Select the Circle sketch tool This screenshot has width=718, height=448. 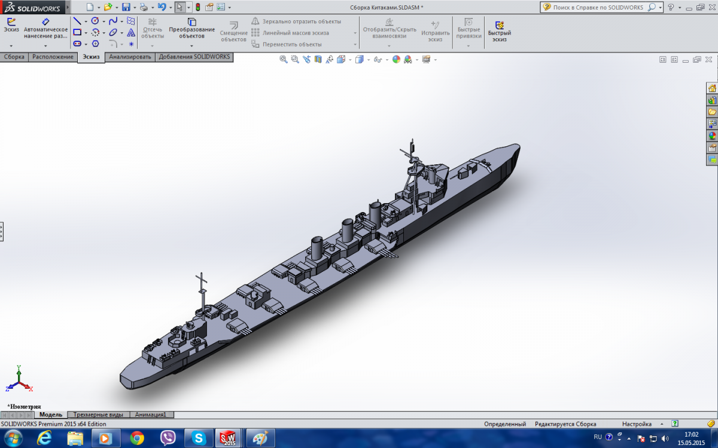click(95, 21)
